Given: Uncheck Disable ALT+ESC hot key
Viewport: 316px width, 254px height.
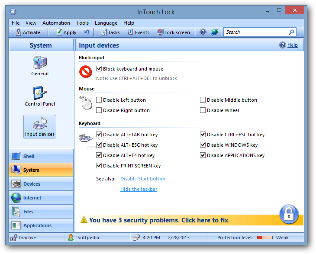Looking at the screenshot, I should [99, 145].
